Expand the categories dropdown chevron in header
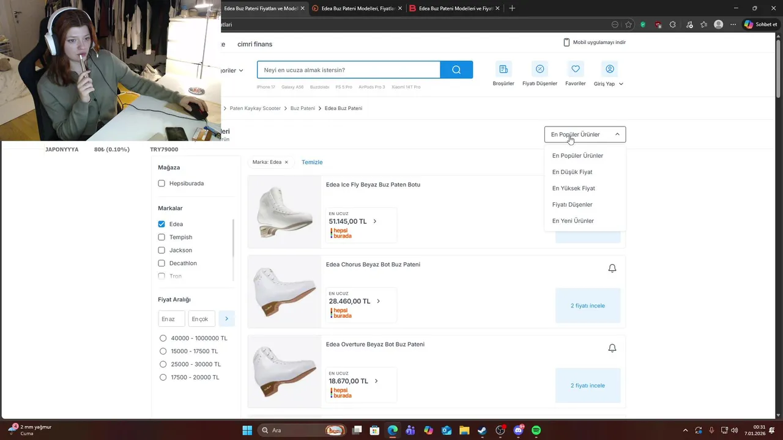The width and height of the screenshot is (783, 440). [x=241, y=70]
